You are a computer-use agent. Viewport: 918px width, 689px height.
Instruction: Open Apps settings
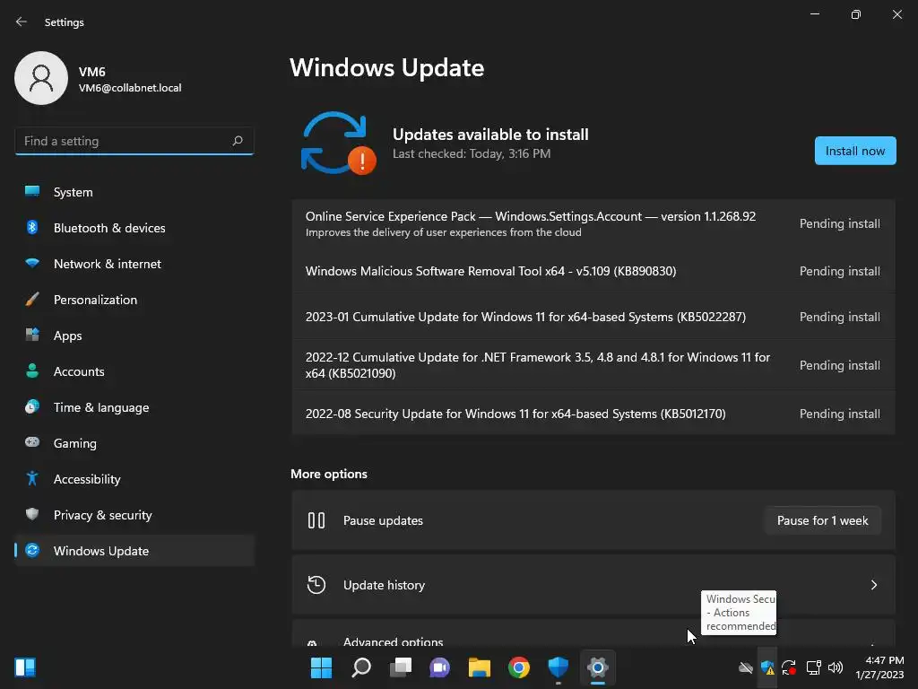coord(134,336)
